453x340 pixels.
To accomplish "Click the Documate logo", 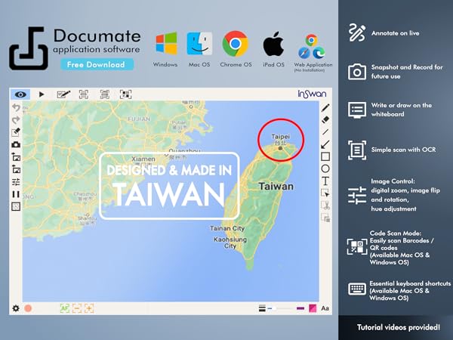I will coord(29,48).
